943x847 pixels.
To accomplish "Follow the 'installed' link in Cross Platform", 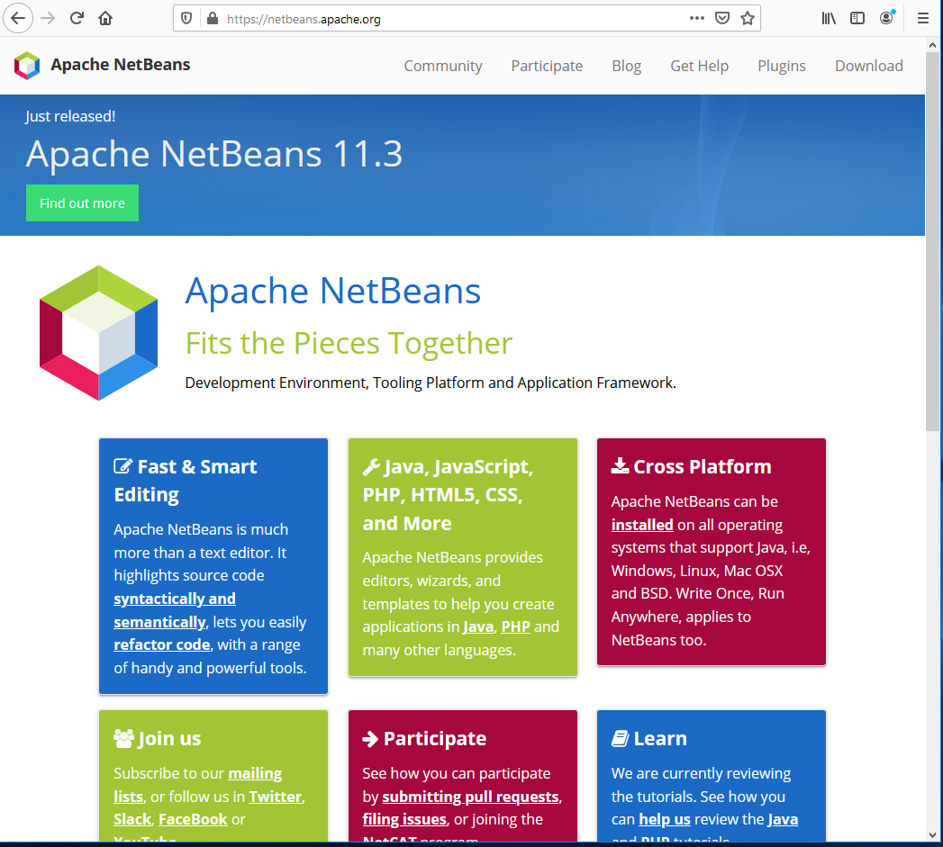I will [642, 525].
